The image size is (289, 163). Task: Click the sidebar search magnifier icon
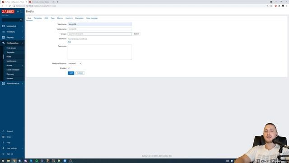coord(21,20)
